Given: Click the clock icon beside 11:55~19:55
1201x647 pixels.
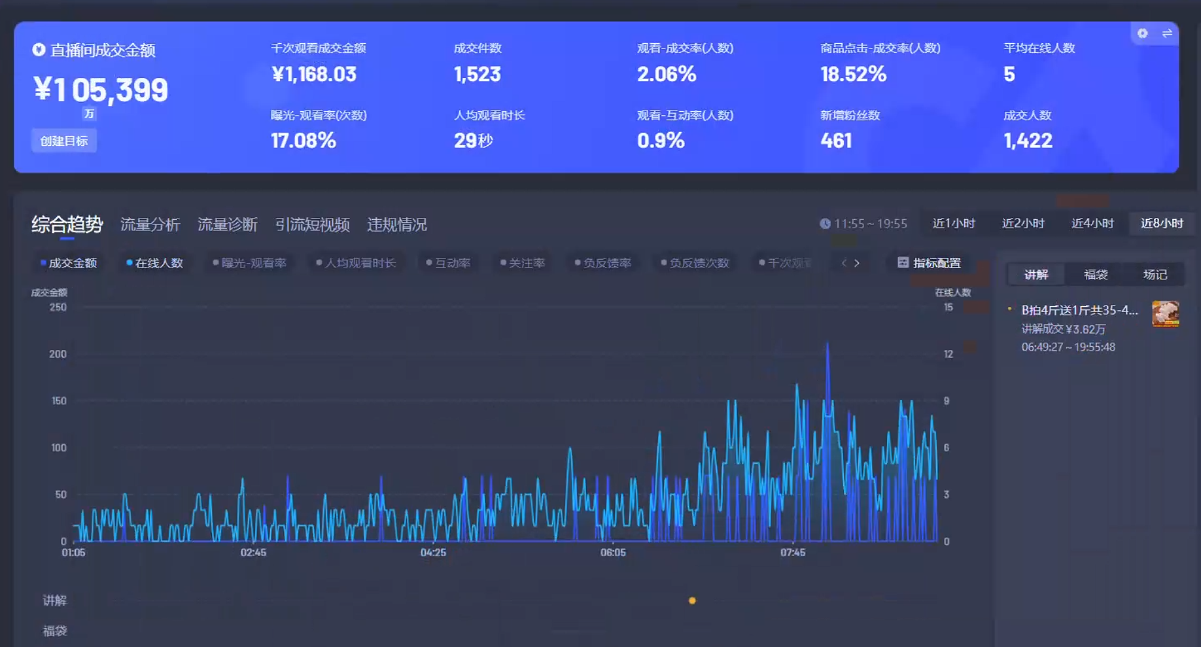Looking at the screenshot, I should 824,223.
